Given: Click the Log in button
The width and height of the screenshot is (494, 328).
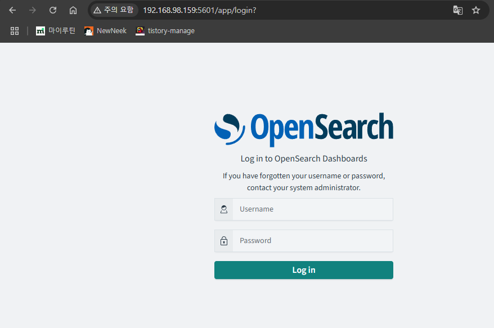Looking at the screenshot, I should [304, 270].
